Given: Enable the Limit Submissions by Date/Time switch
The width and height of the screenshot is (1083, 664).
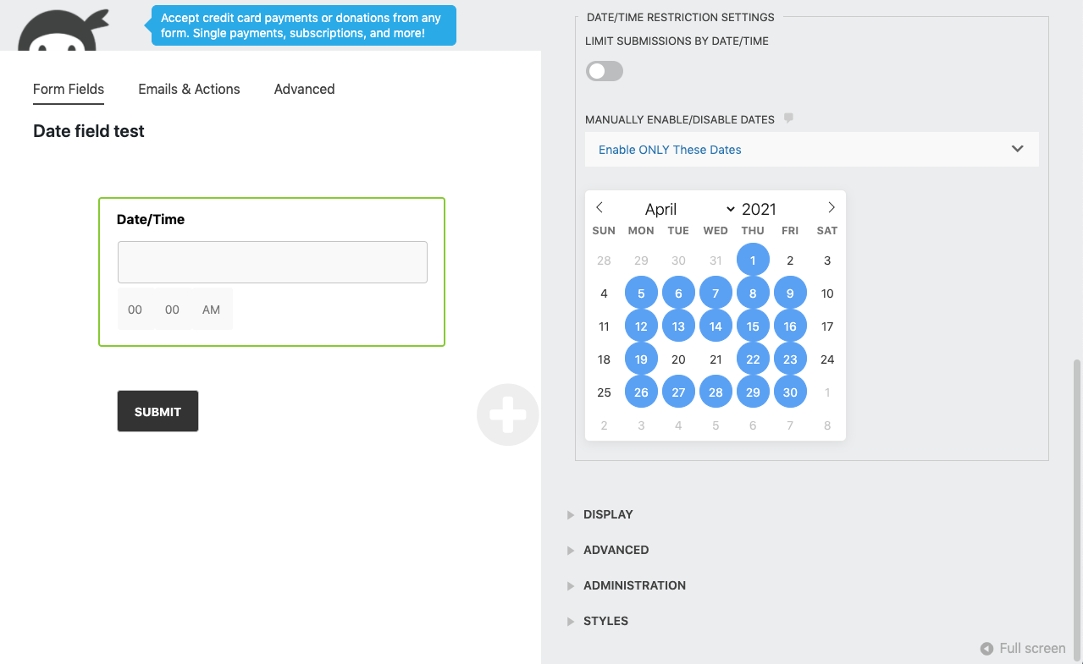Looking at the screenshot, I should pos(604,71).
